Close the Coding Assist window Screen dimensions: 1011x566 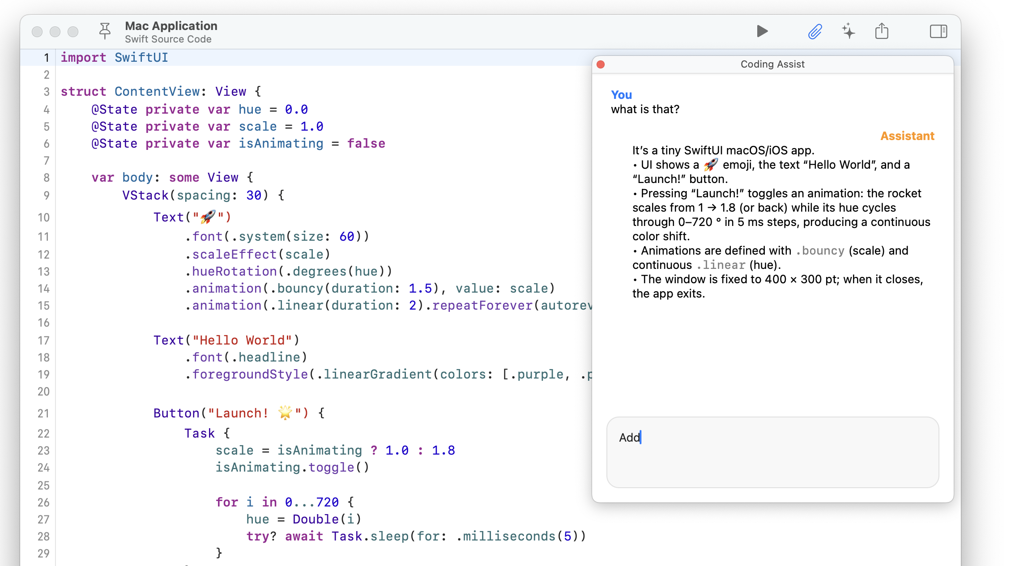(x=601, y=64)
